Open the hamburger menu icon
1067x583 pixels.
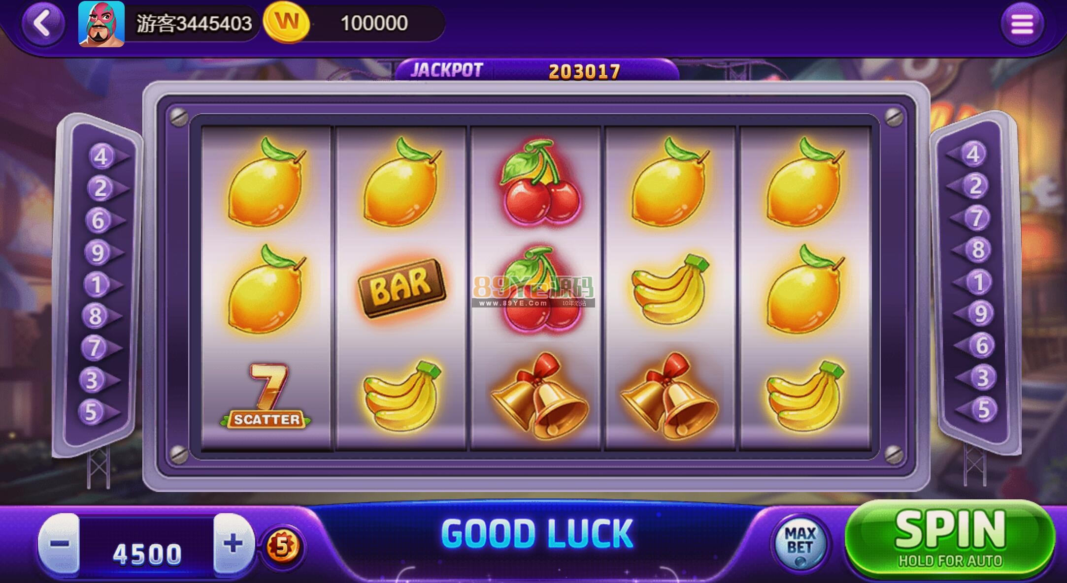coord(1022,24)
